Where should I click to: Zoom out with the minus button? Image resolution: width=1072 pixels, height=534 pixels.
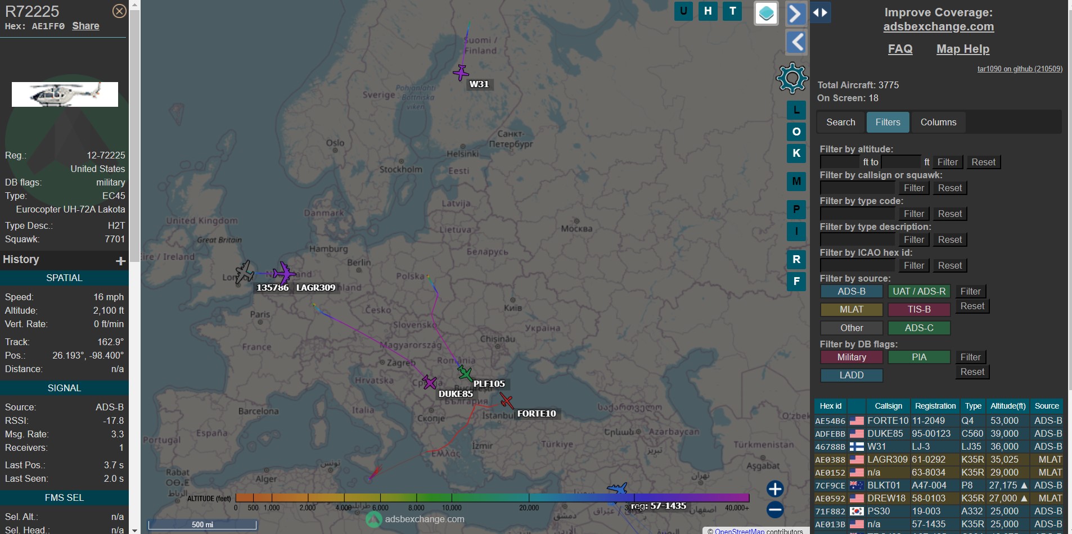(x=775, y=510)
